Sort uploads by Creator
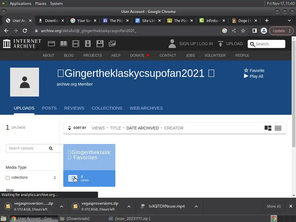Viewport: 296px width, 222px height. [174, 128]
